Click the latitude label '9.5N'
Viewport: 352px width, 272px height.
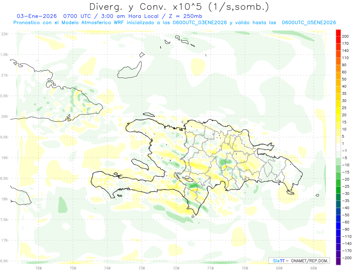tap(4, 137)
